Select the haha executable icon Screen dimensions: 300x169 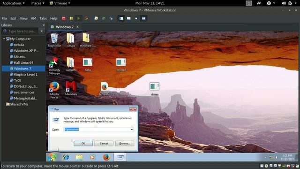click(88, 64)
